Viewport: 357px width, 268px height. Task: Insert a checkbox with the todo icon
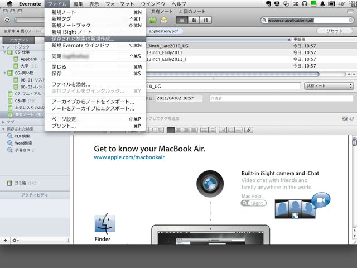[x=223, y=130]
